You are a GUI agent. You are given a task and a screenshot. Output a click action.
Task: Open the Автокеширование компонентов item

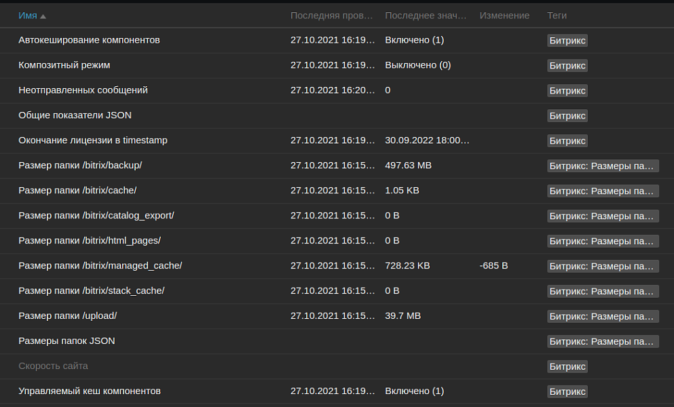point(90,40)
